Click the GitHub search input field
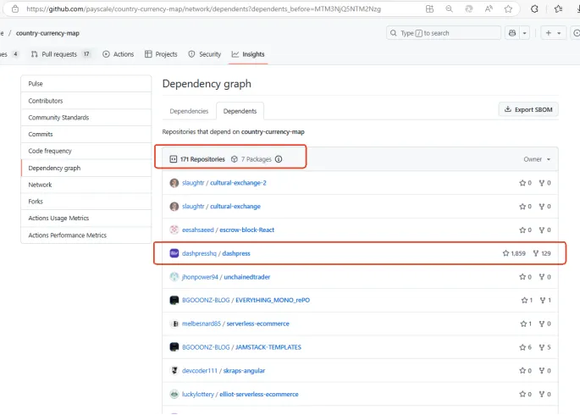 click(444, 33)
